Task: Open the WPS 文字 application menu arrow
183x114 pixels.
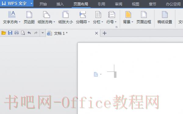Action: tap(31, 3)
